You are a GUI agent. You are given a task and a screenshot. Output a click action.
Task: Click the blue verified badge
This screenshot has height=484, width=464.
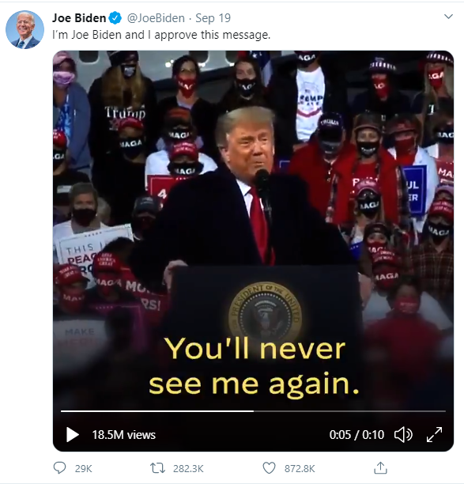coord(115,18)
